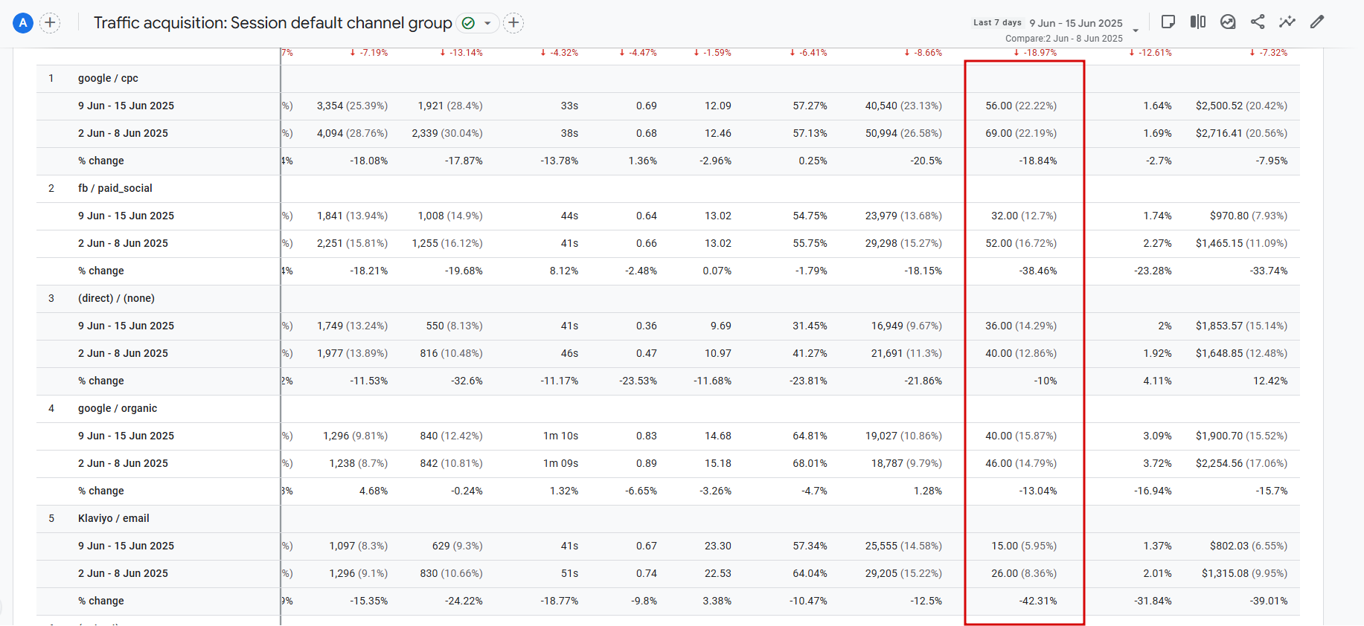Click the "Last 7 days" label

tap(997, 23)
